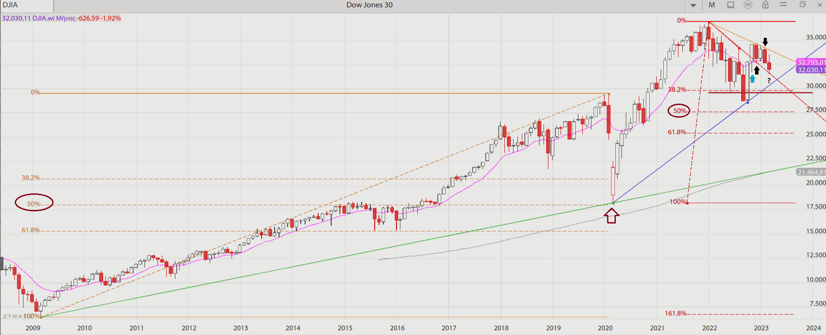The width and height of the screenshot is (826, 335).
Task: Select the purple 32.030,11 price label
Action: point(811,70)
